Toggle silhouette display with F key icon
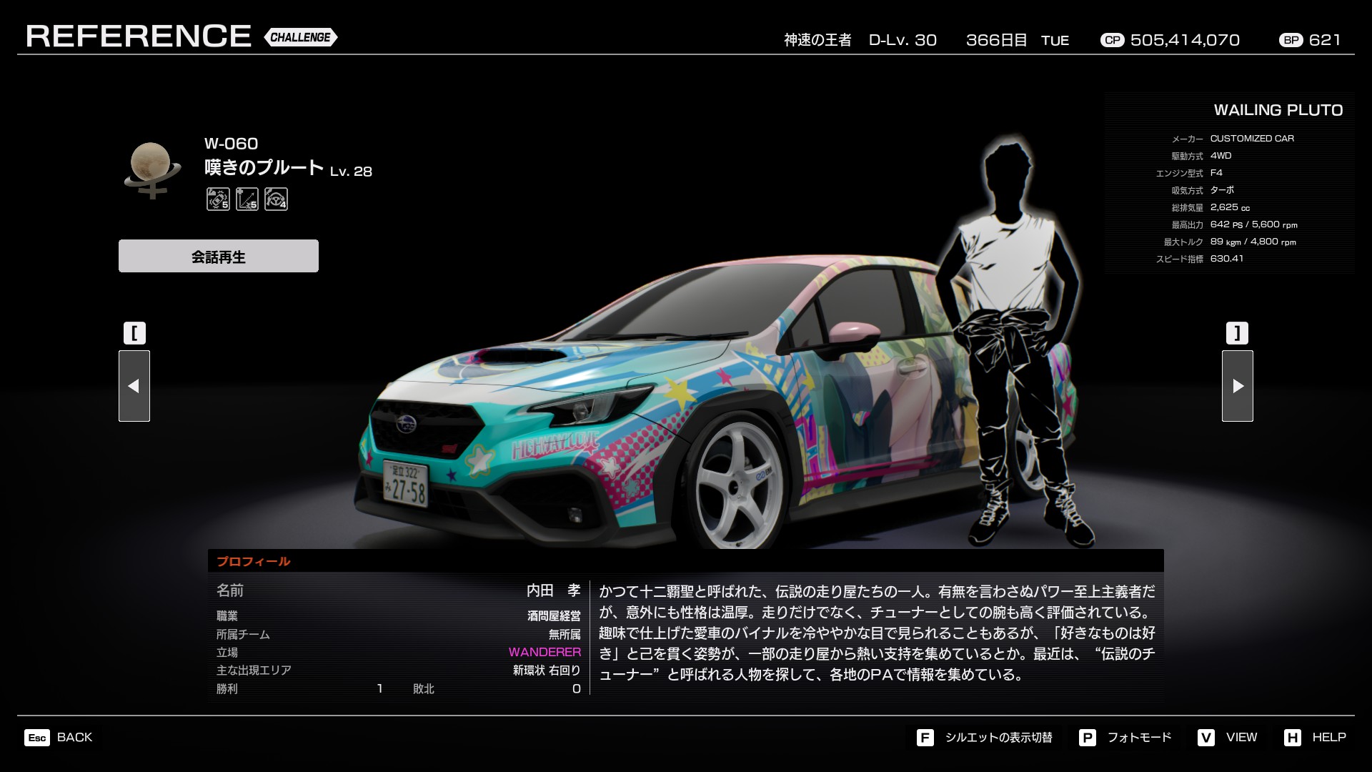1372x772 pixels. (x=925, y=737)
